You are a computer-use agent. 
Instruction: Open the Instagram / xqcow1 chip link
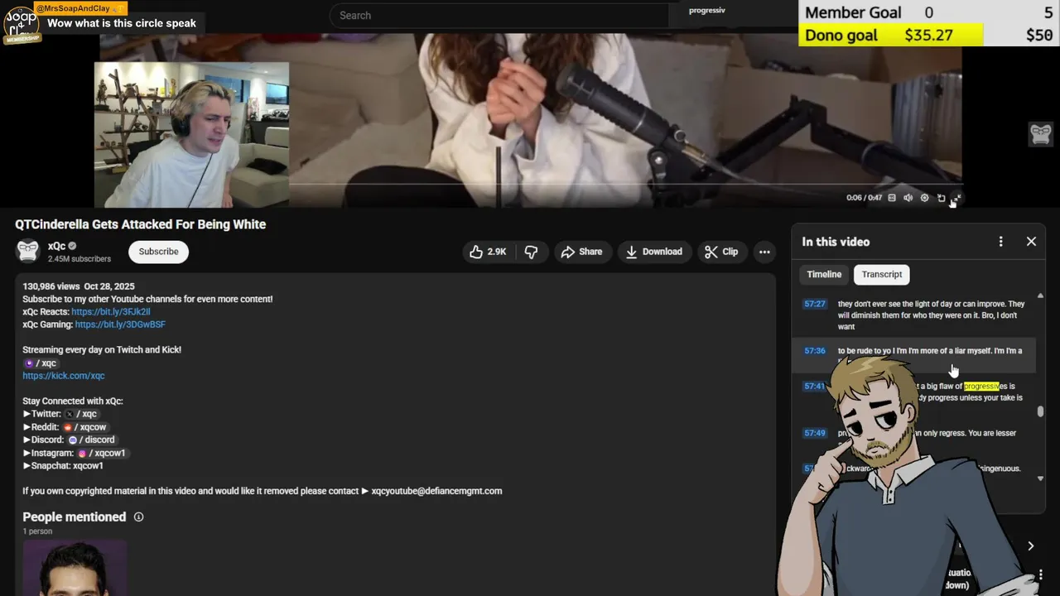102,453
